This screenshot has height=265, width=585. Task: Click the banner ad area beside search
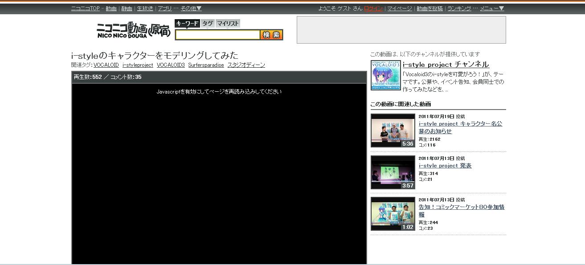pyautogui.click(x=401, y=30)
